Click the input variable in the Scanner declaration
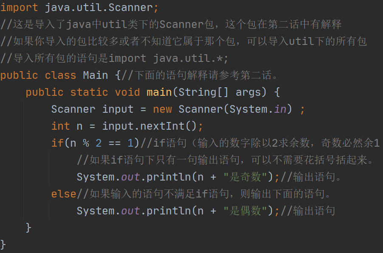 click(118, 109)
